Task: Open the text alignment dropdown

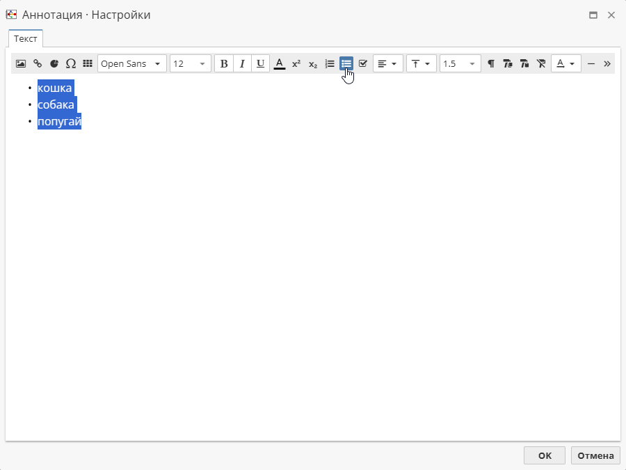Action: (x=387, y=63)
